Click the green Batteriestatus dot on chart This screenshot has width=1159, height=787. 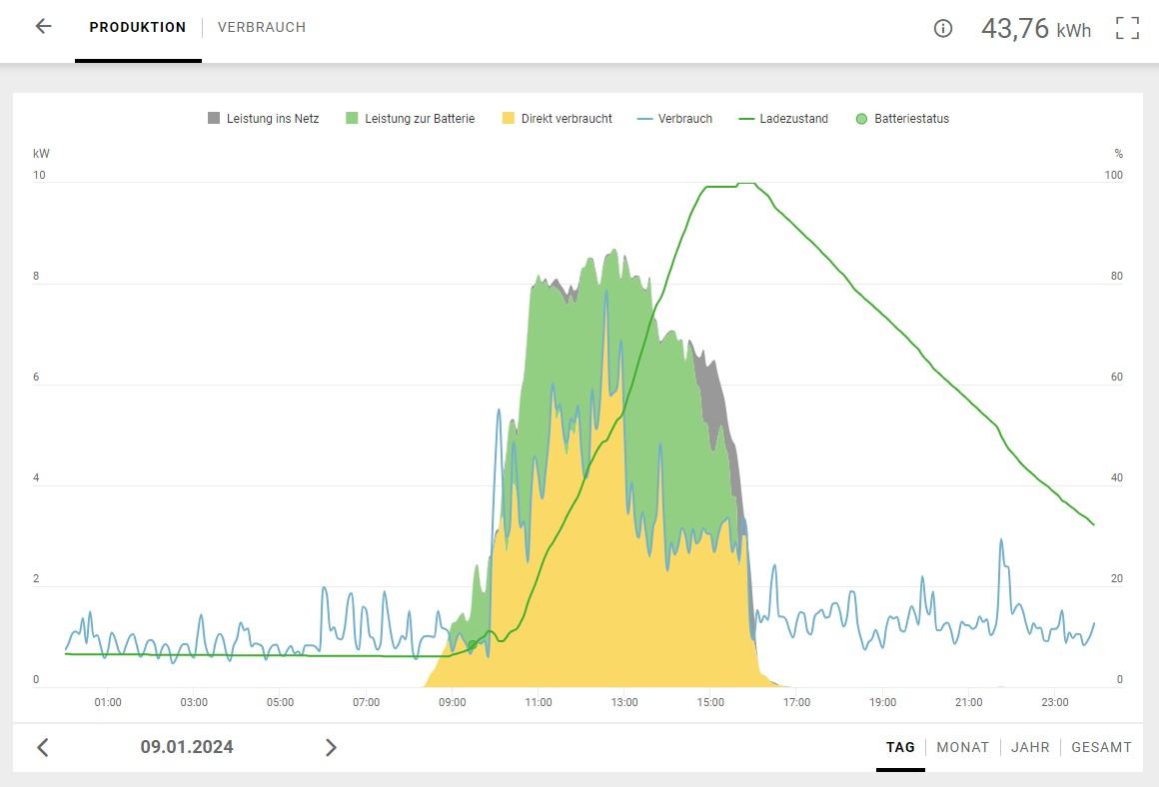click(473, 646)
